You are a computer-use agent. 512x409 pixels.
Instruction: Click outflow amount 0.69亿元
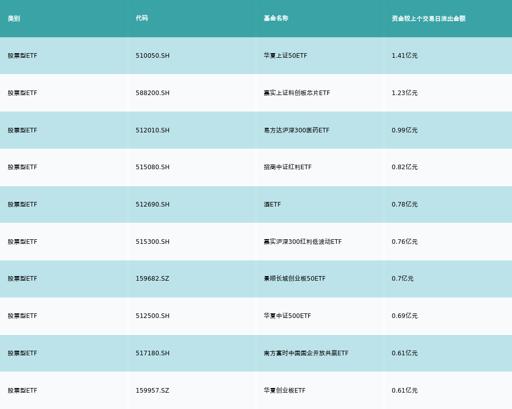[404, 316]
